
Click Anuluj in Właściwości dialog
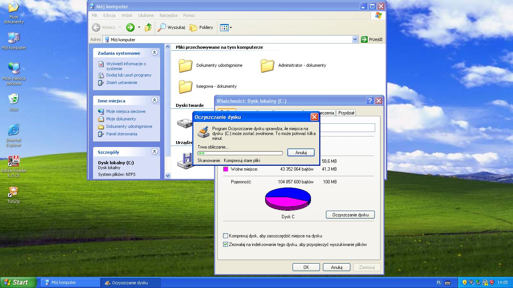336,267
